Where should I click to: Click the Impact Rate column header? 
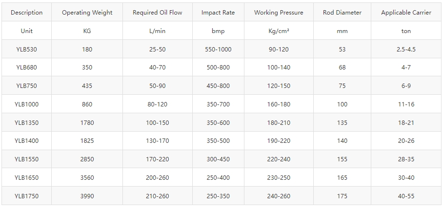tap(218, 12)
